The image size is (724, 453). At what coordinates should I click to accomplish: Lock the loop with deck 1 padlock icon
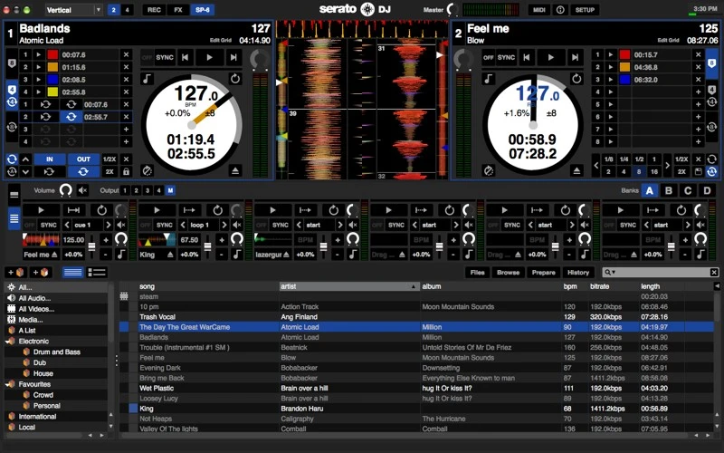[126, 171]
